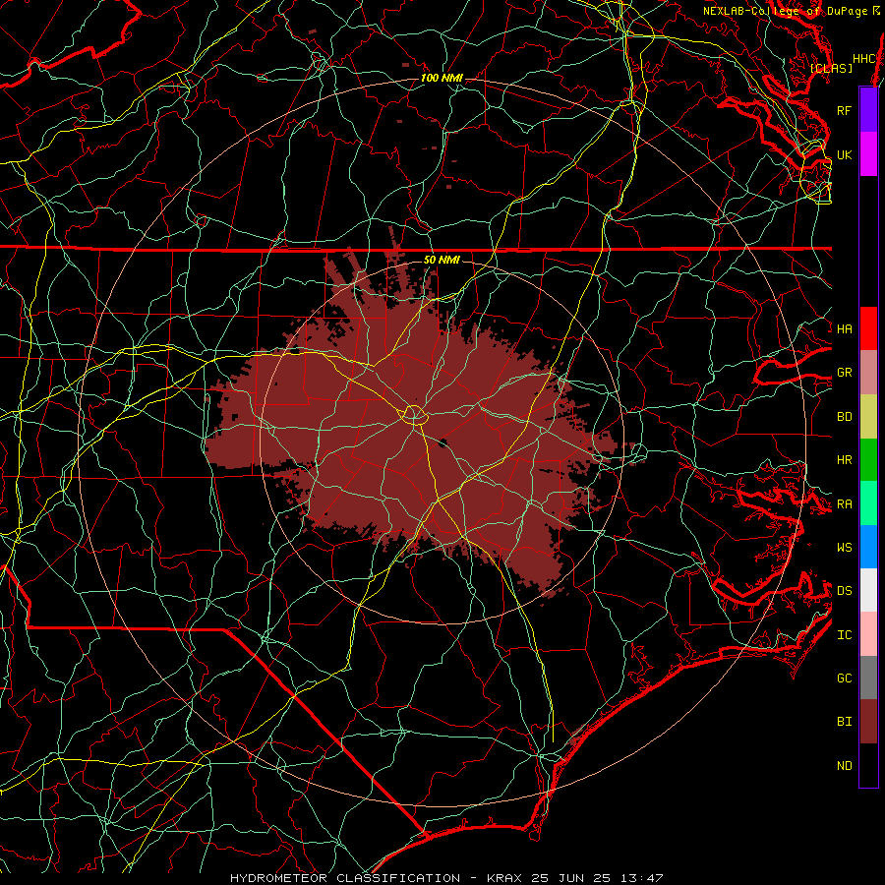Viewport: 885px width, 885px height.
Task: Click the UK magenta legend color swatch
Action: pyautogui.click(x=868, y=154)
